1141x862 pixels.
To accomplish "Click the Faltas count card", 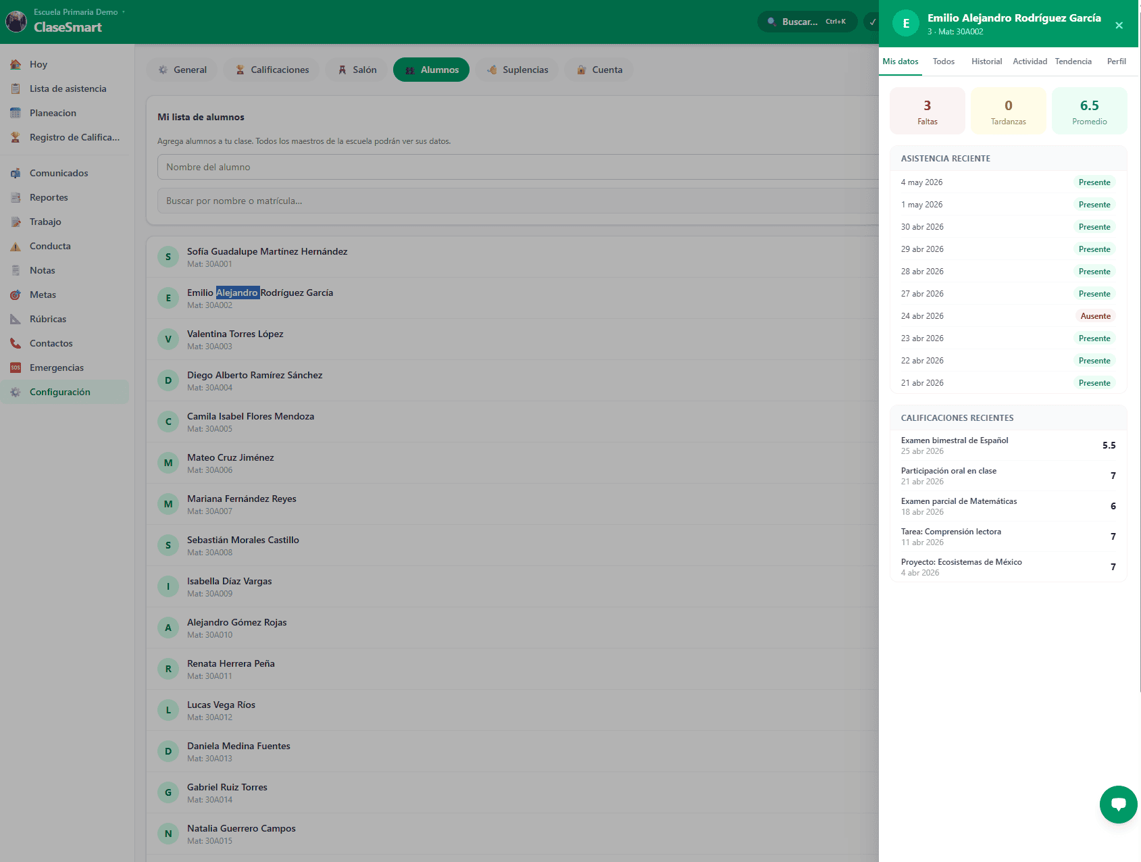I will [928, 111].
